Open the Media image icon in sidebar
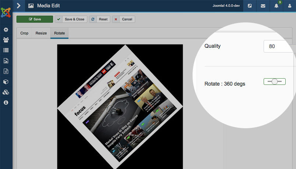Image resolution: width=296 pixels, height=169 pixels. (6, 61)
